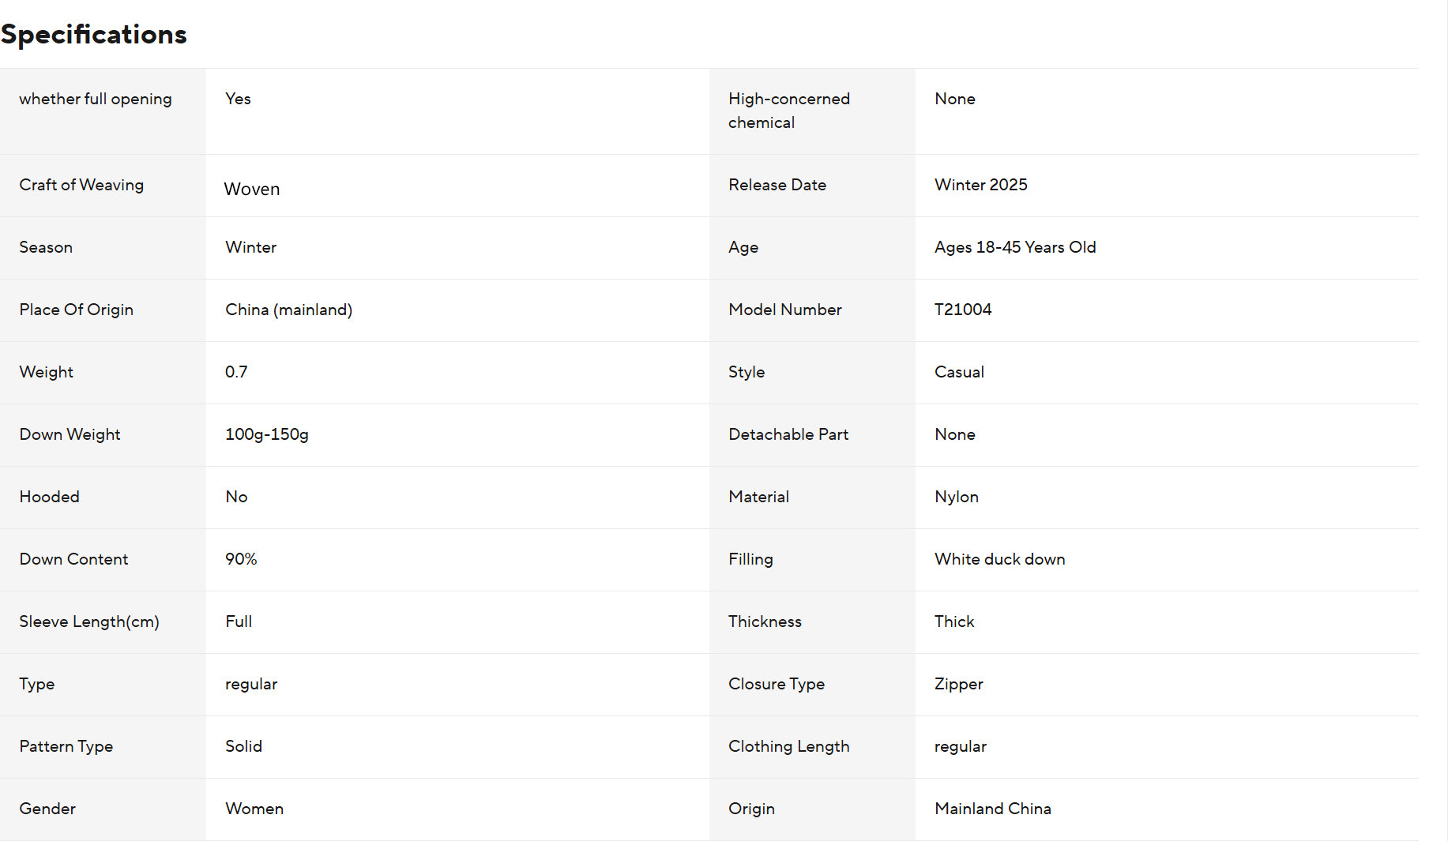Click the Down Content '90%' value
Screen dimensions: 1448x841
[241, 559]
